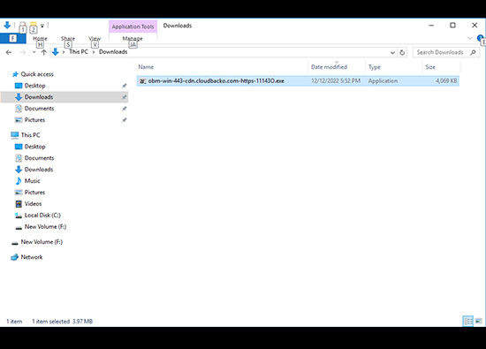Select Quick access in navigation pane
486x349 pixels.
(37, 74)
